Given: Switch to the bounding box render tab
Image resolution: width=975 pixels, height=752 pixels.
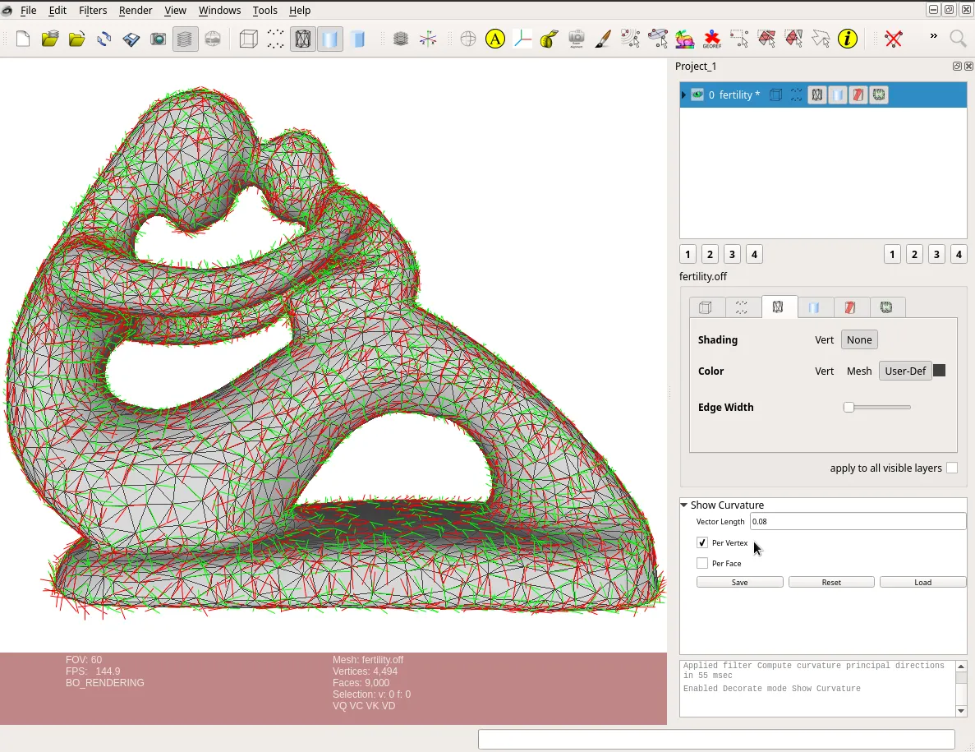Looking at the screenshot, I should [x=707, y=307].
